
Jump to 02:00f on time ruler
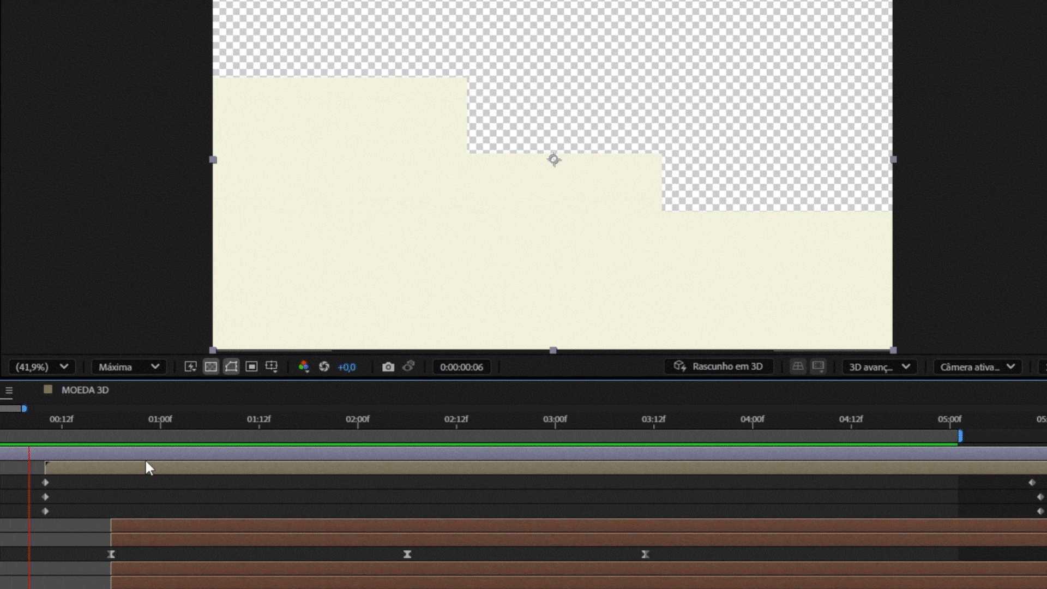click(358, 419)
